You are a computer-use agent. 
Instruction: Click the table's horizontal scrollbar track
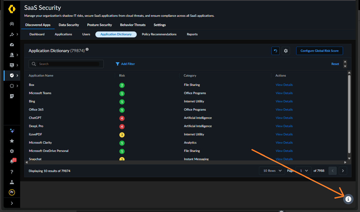pyautogui.click(x=186, y=162)
